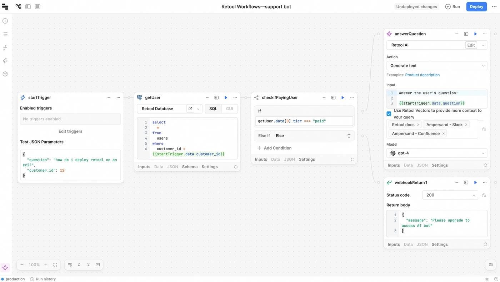Open the functions panel in the left sidebar
The width and height of the screenshot is (500, 282).
tap(5, 47)
